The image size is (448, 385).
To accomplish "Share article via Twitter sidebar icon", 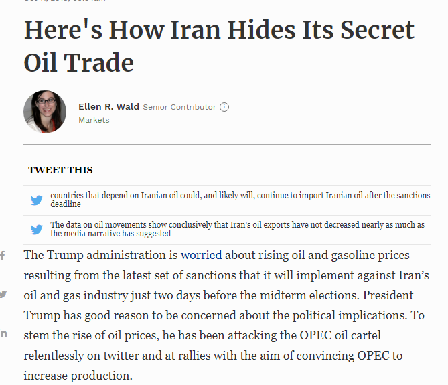I will 3,294.
